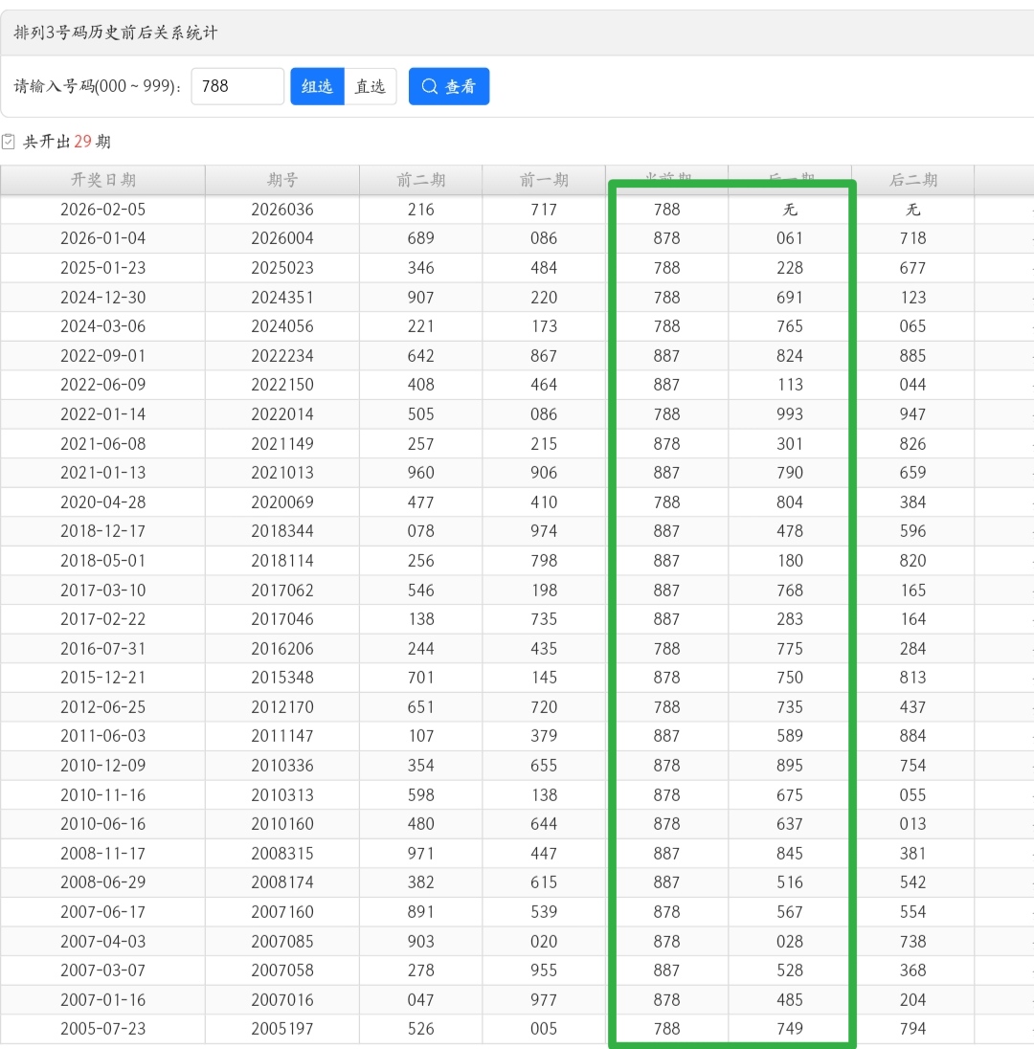Viewport: 1034px width, 1049px height.
Task: Click the date cell 2024-12-30
Action: tap(103, 298)
